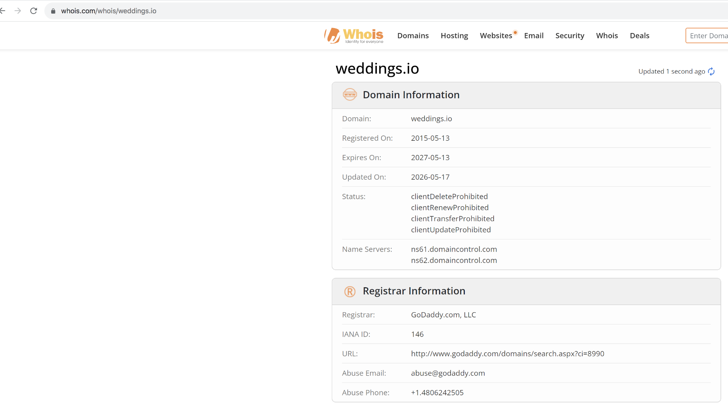Open the Security menu
This screenshot has width=728, height=409.
point(570,36)
